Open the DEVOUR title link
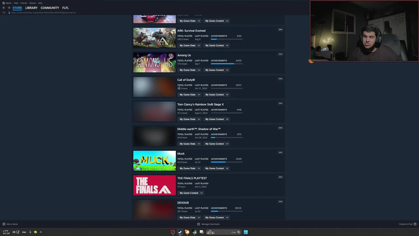The image size is (419, 236). click(x=183, y=203)
